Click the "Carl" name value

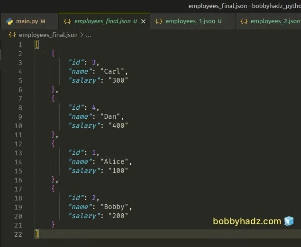coord(112,71)
